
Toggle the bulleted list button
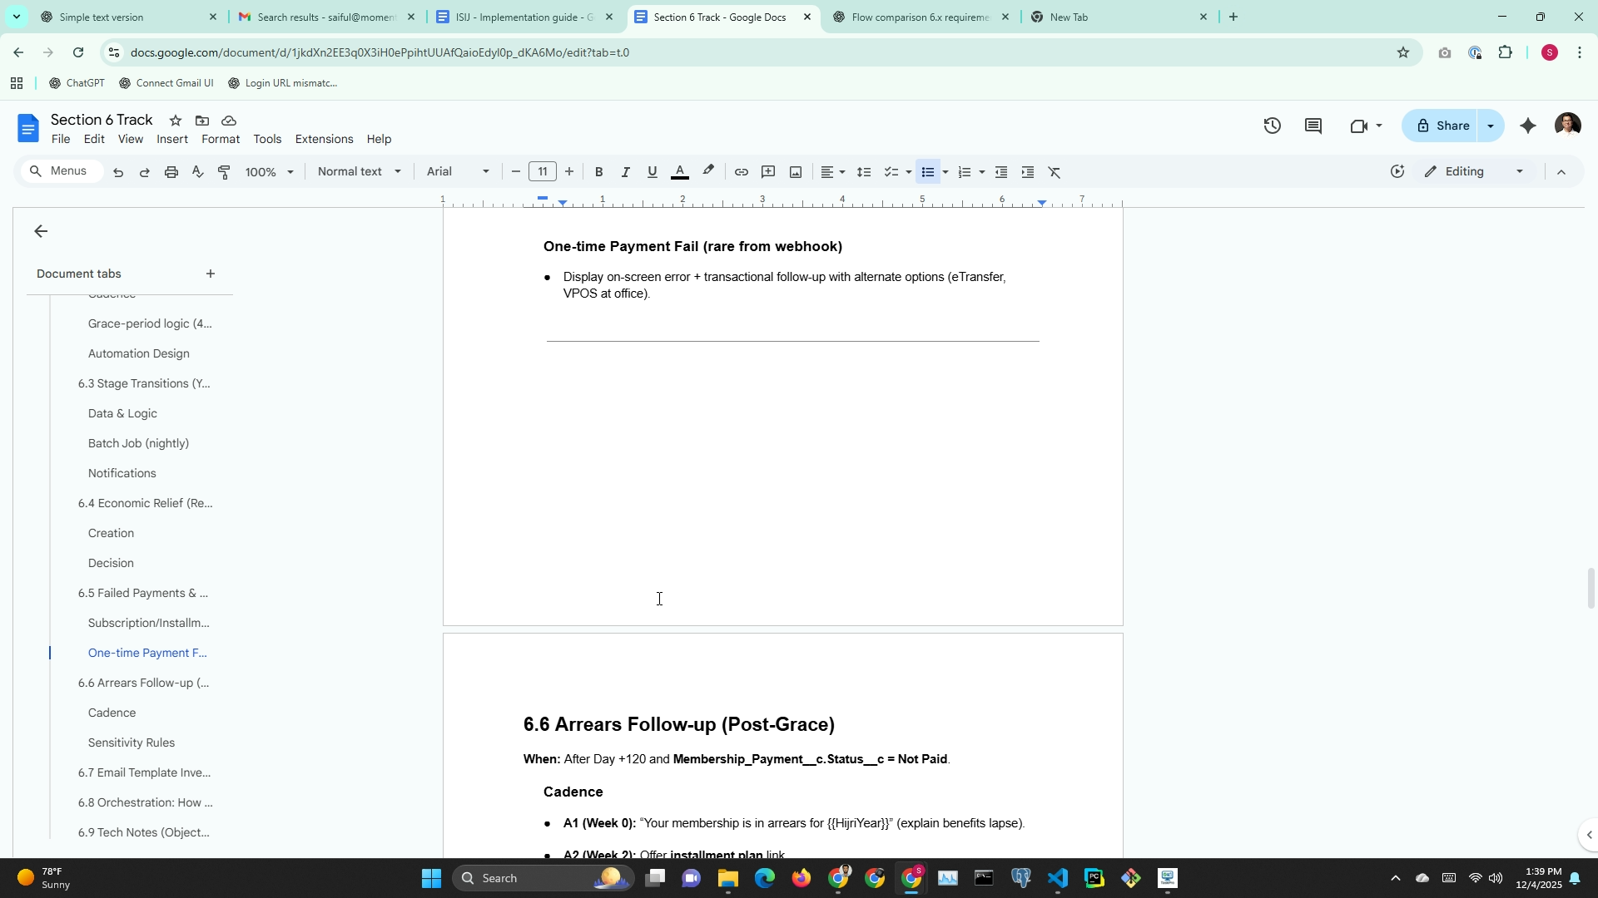[x=927, y=172]
